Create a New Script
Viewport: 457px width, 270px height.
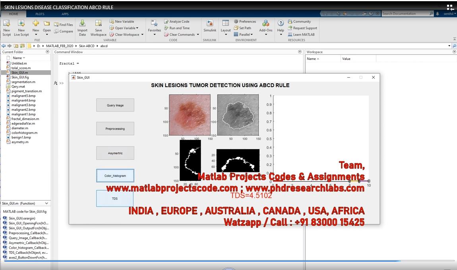(6, 28)
